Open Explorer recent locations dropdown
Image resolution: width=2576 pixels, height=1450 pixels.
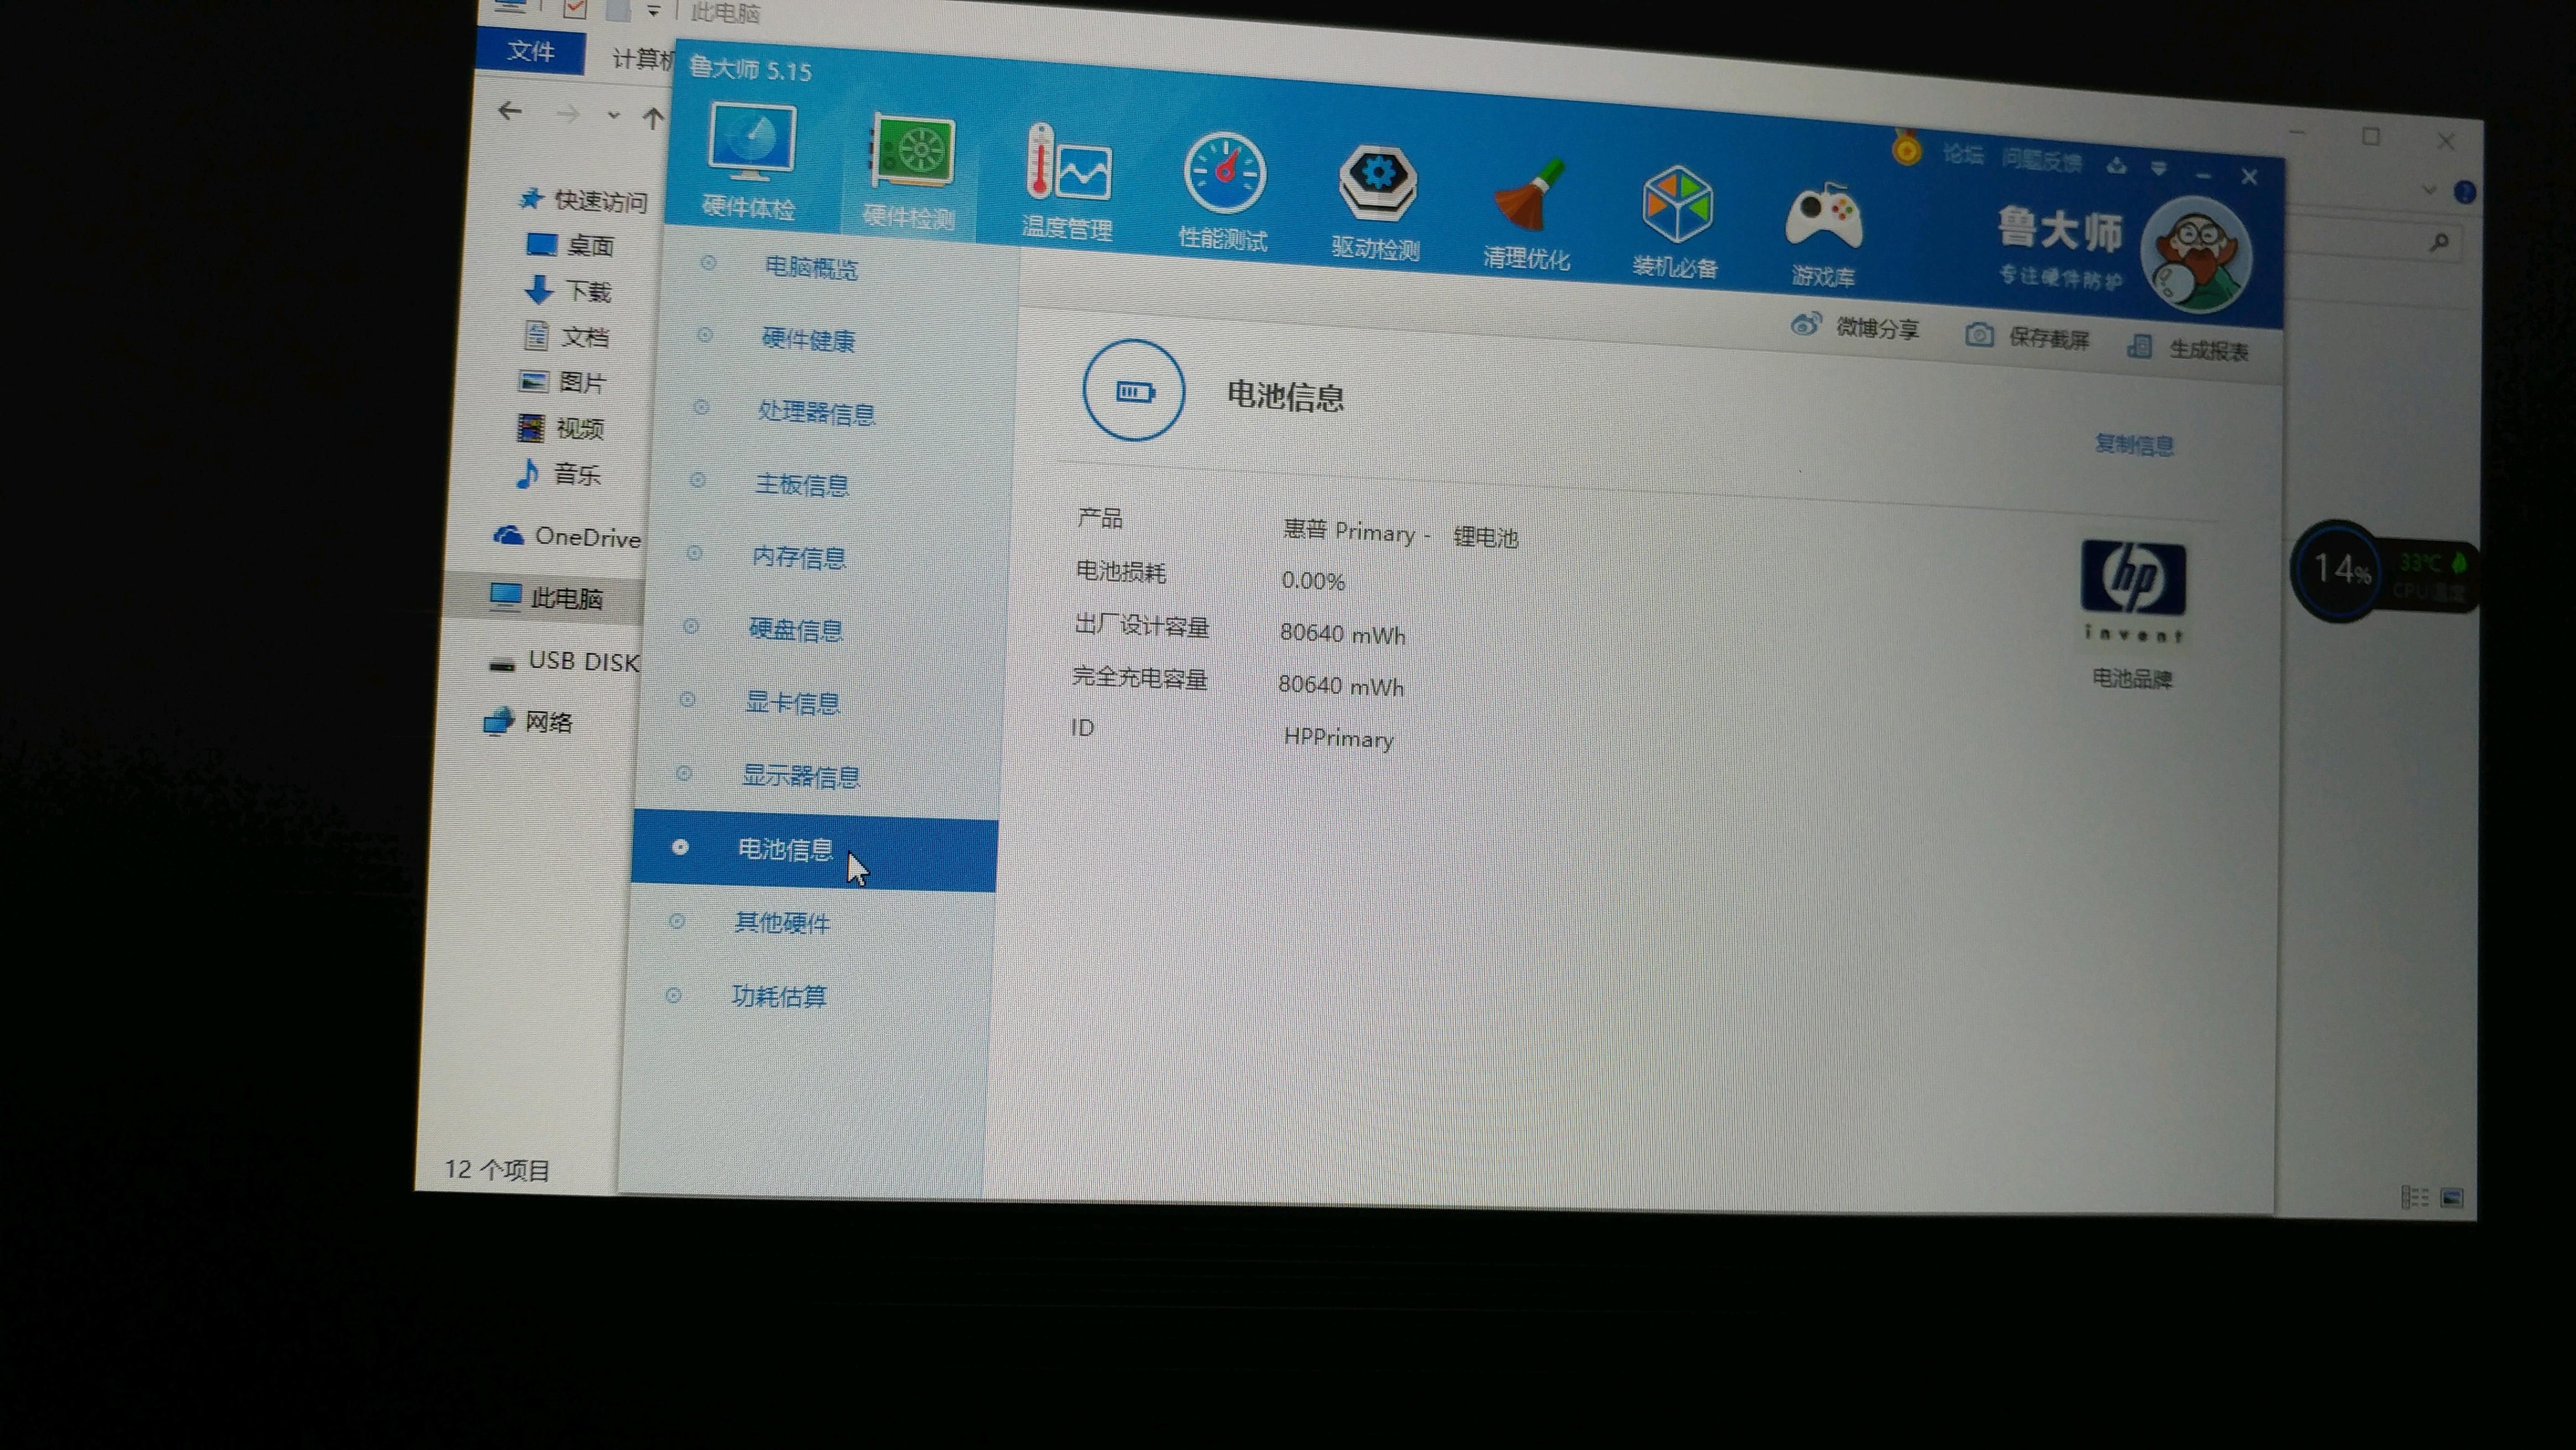click(x=613, y=116)
